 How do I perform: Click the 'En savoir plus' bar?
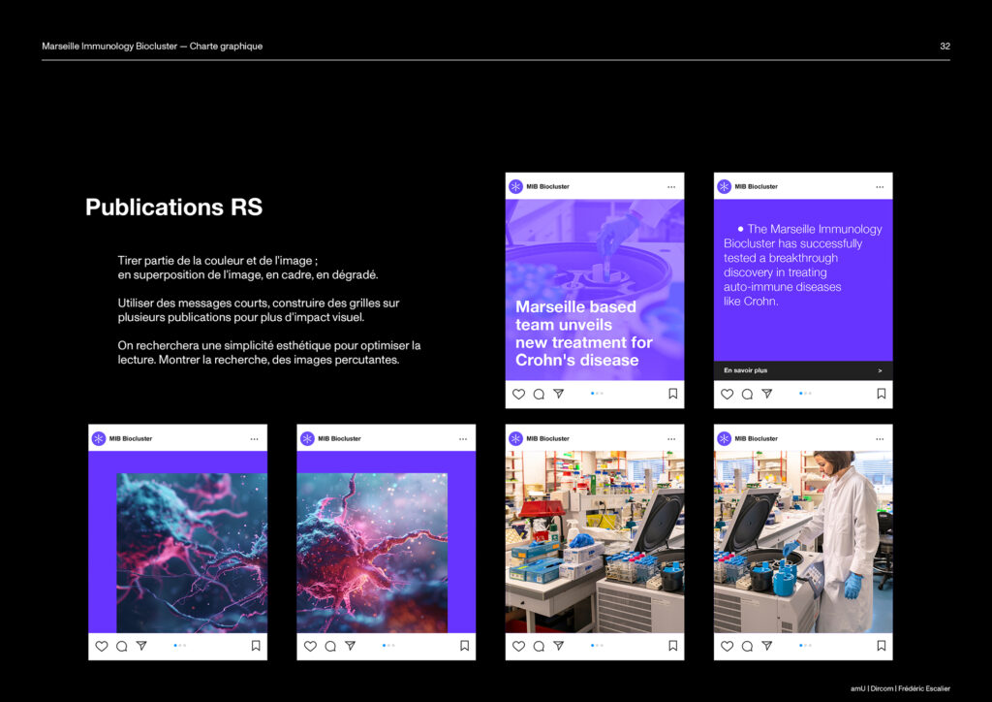tap(803, 370)
